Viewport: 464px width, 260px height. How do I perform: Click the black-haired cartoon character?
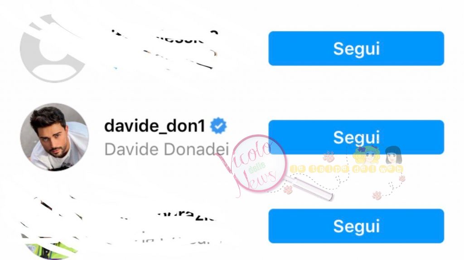394,156
